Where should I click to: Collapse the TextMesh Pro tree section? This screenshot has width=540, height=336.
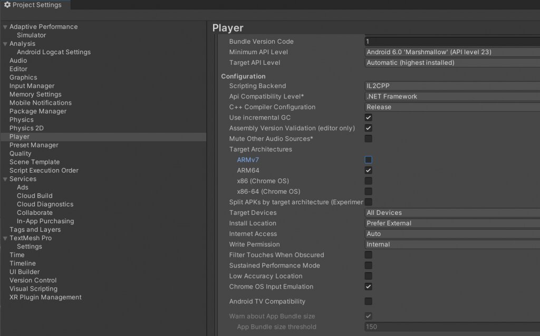(x=5, y=239)
